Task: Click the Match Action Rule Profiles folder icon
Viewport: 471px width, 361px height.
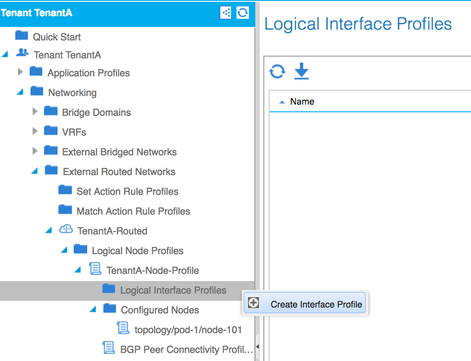Action: pos(65,209)
